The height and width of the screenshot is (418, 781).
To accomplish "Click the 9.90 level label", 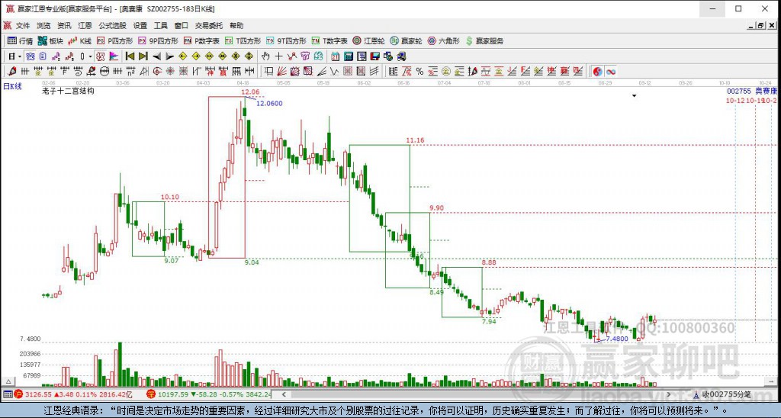I will [x=436, y=208].
